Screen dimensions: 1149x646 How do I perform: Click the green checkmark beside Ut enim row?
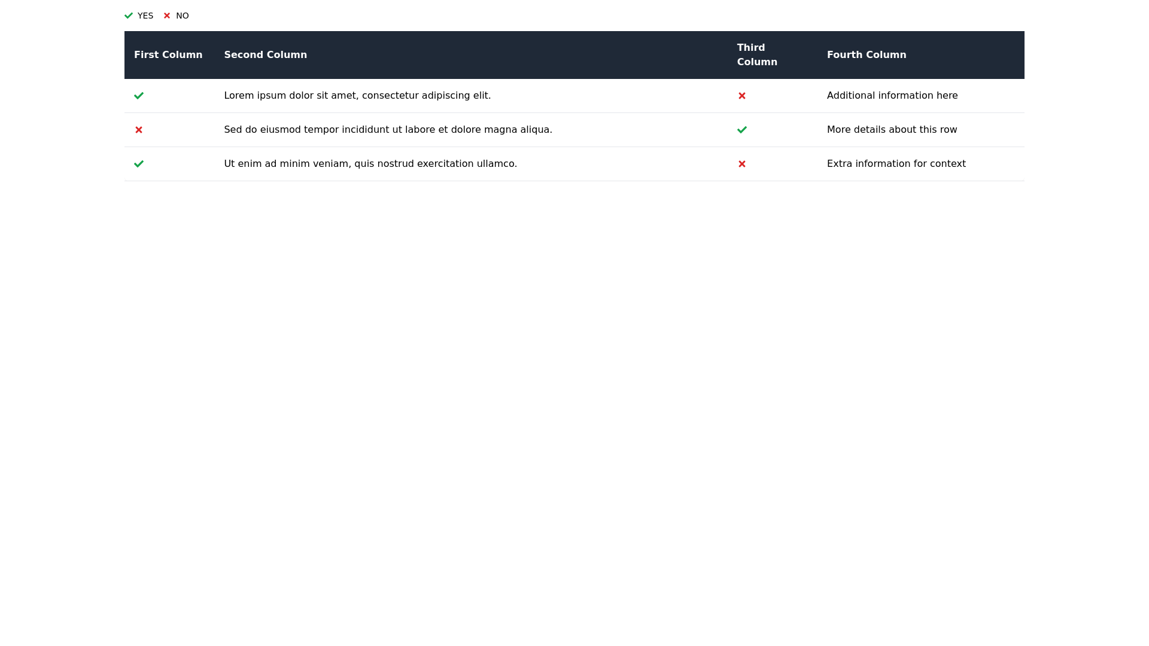139,164
